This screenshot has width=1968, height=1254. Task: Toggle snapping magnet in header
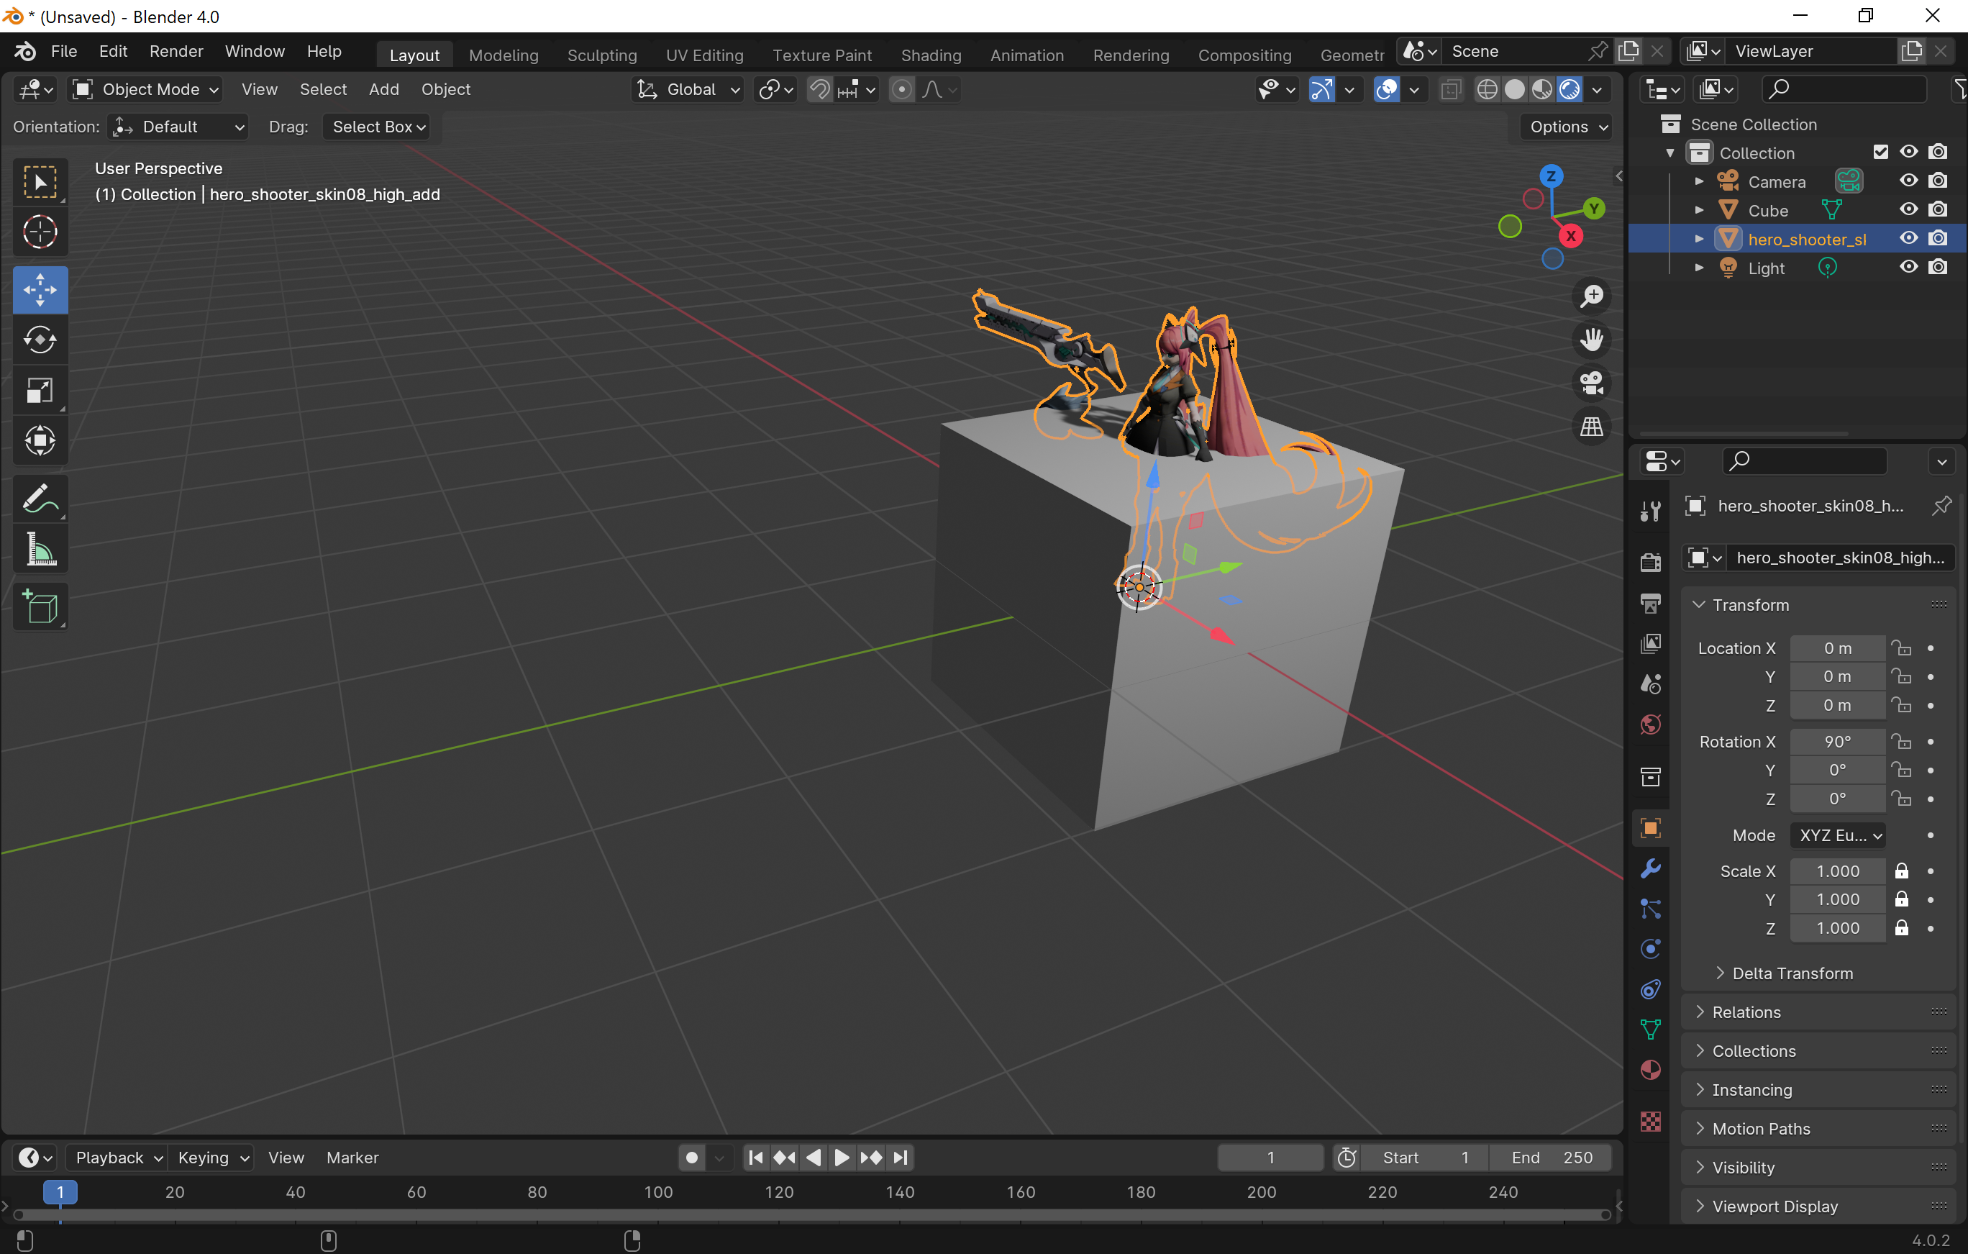(x=819, y=89)
